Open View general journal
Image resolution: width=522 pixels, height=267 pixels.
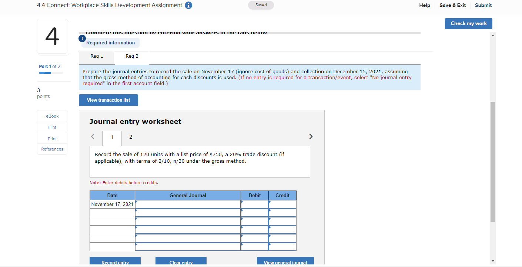tap(285, 261)
